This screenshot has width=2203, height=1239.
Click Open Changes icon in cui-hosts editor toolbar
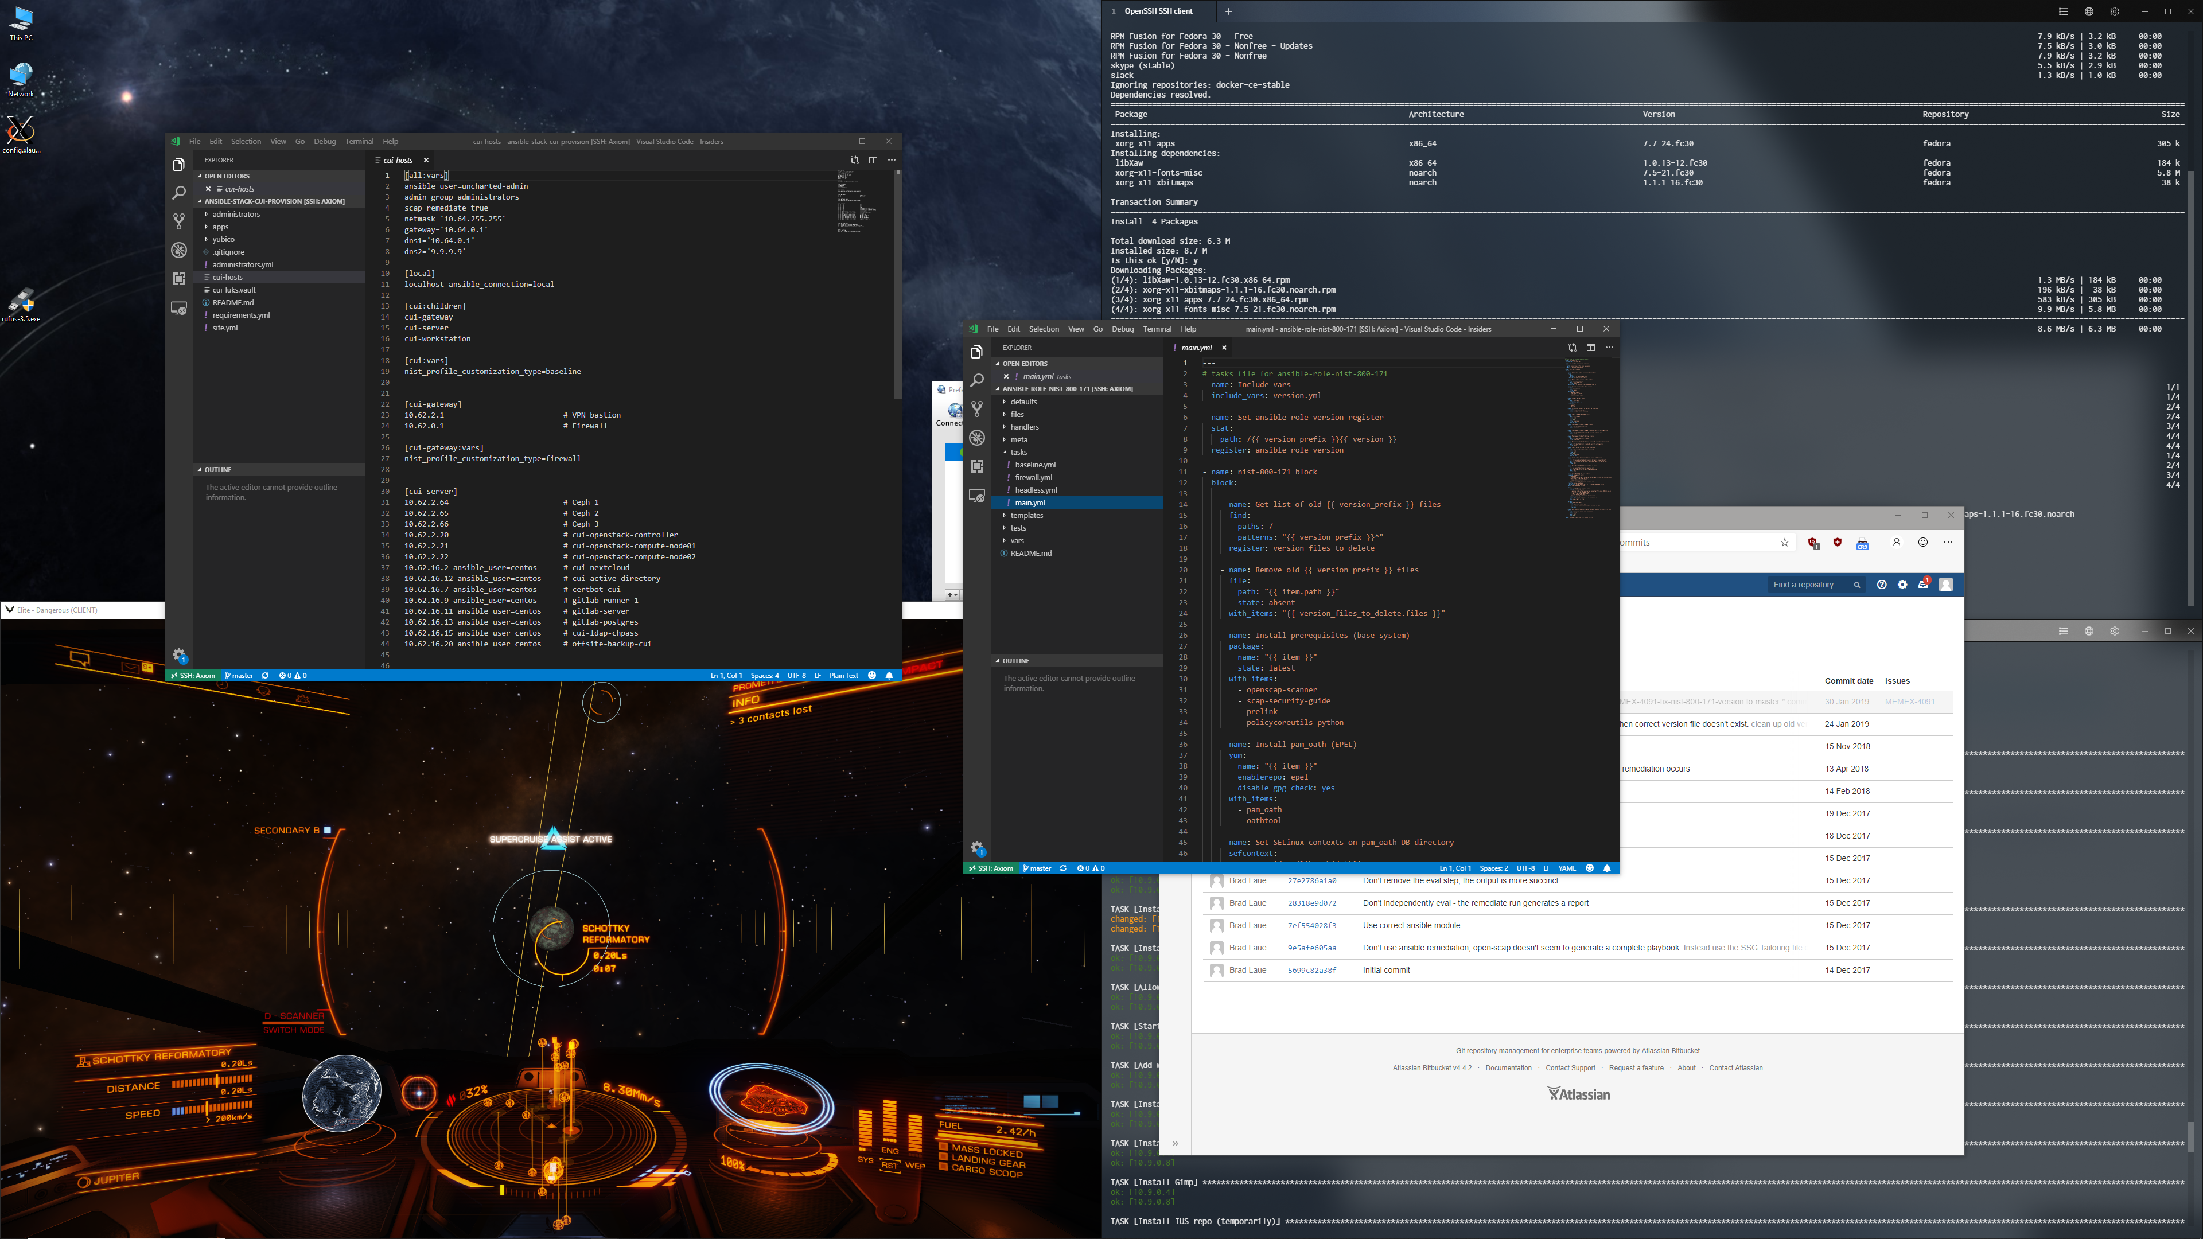click(854, 160)
